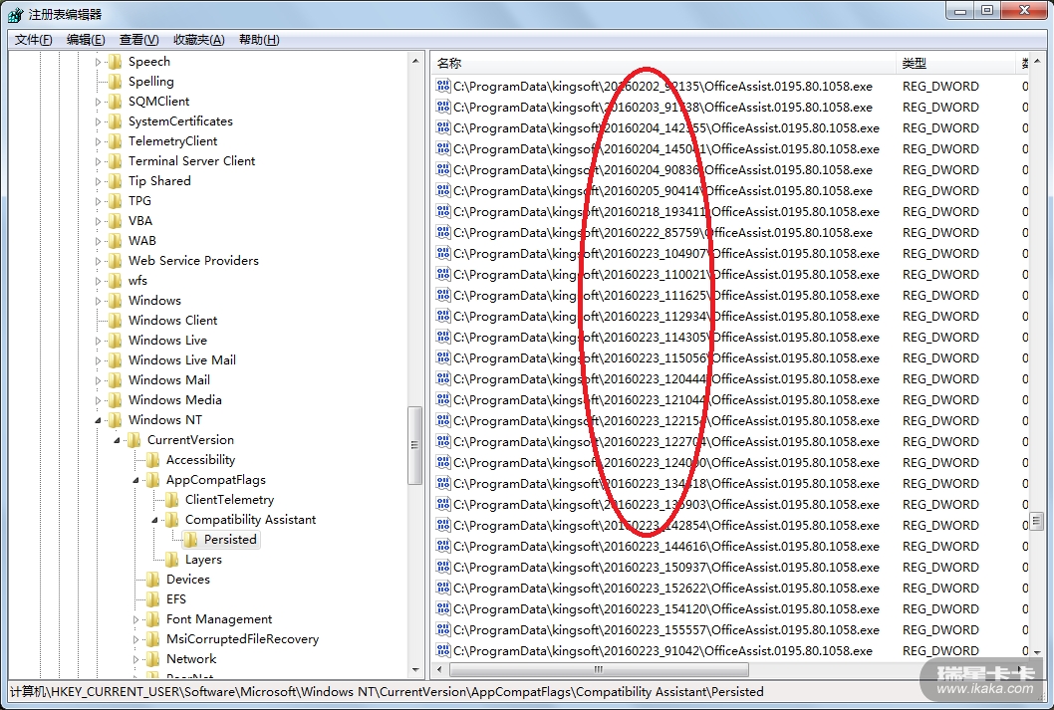Sort by the 名称 column header
The height and width of the screenshot is (710, 1054).
coord(662,63)
